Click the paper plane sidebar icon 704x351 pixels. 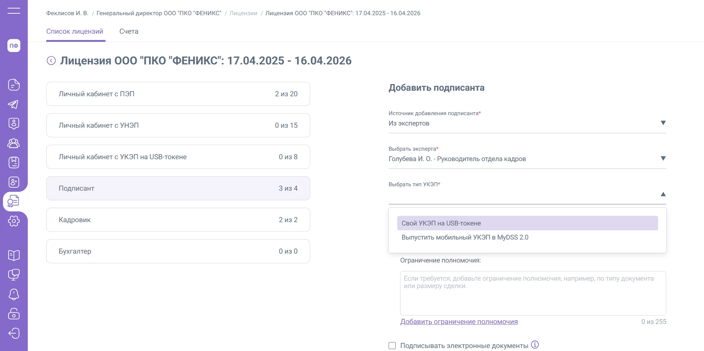[x=14, y=104]
